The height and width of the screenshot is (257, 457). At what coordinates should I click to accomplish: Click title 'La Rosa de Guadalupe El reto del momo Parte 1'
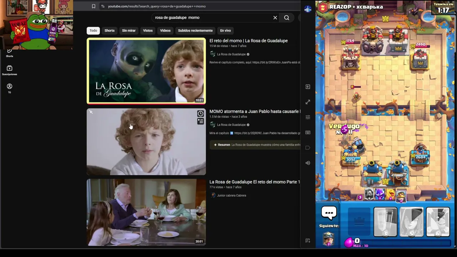point(255,182)
